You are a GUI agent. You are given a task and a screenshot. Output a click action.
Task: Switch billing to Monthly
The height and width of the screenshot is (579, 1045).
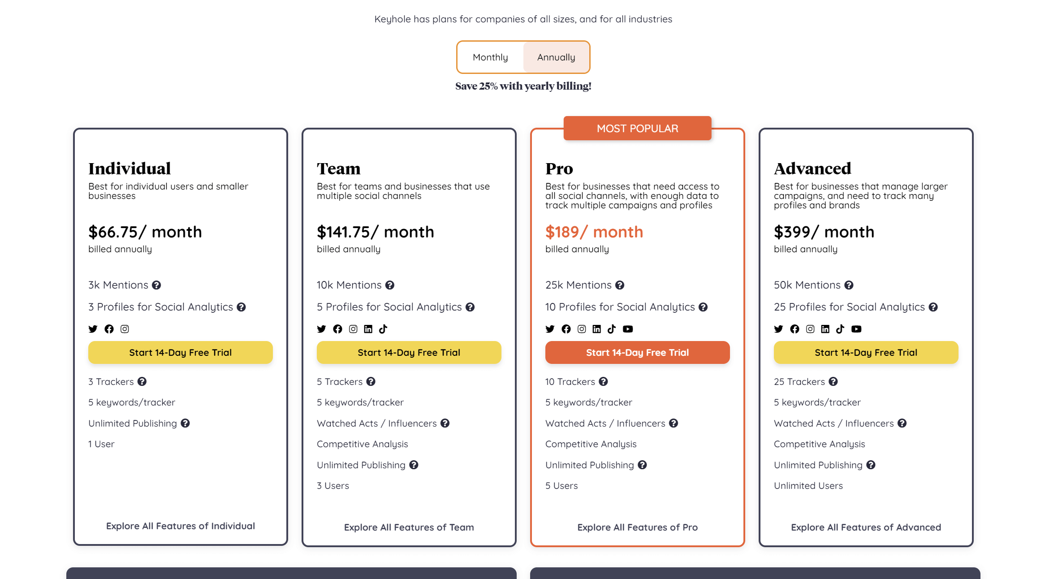coord(490,57)
